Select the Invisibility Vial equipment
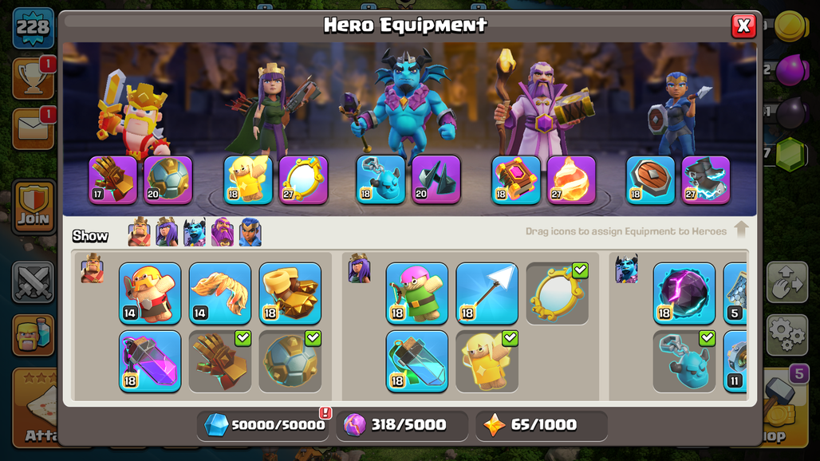This screenshot has height=461, width=820. pos(417,361)
